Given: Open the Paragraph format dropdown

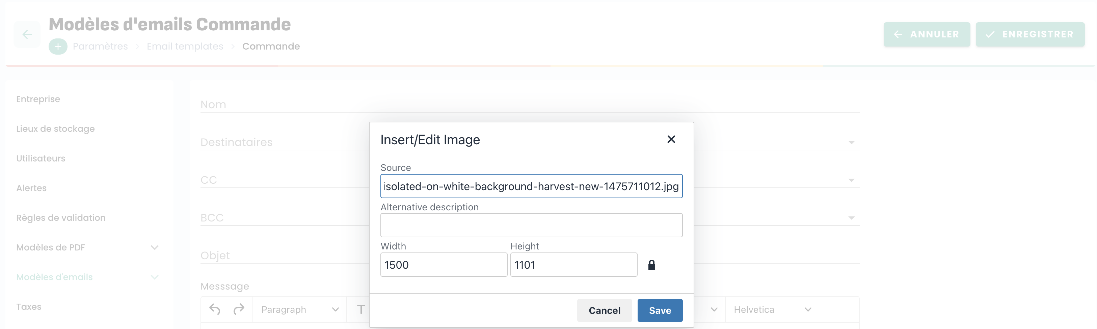Looking at the screenshot, I should click(300, 309).
